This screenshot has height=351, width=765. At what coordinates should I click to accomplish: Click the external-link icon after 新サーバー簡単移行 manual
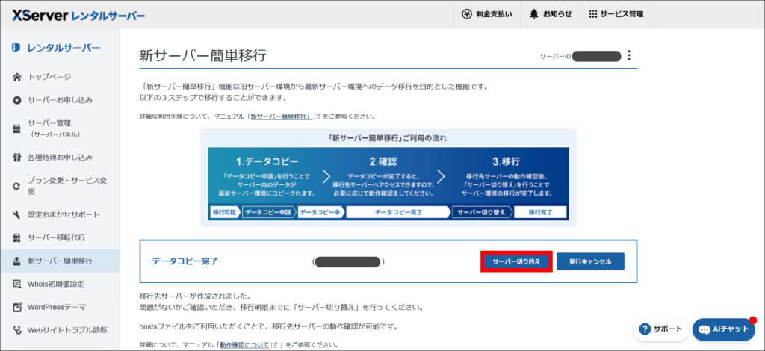point(318,117)
